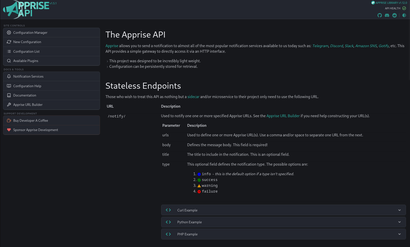Open the Discord text link
The width and height of the screenshot is (410, 247).
336,46
